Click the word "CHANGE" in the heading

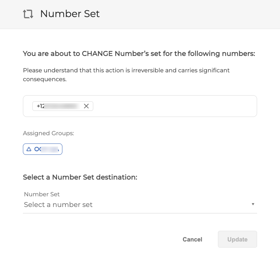(x=97, y=54)
